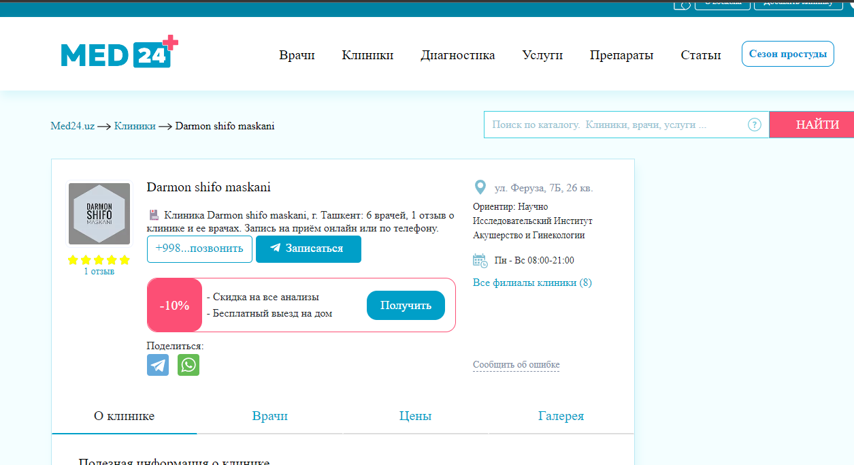Click the floppy disk icon beside clinic description
This screenshot has width=854, height=465.
coord(154,214)
